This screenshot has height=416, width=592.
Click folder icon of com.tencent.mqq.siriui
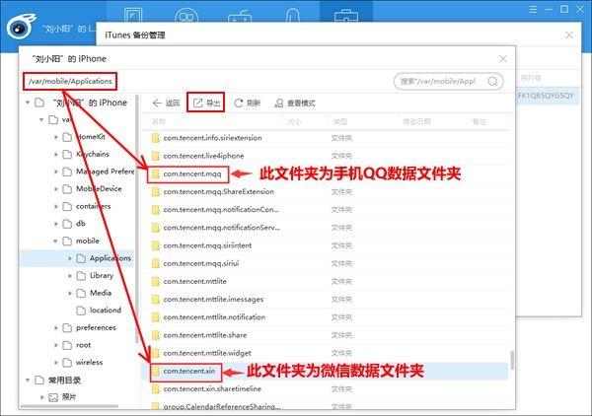coord(155,263)
